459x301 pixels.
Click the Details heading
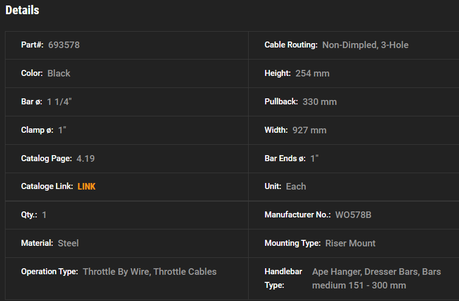point(22,10)
